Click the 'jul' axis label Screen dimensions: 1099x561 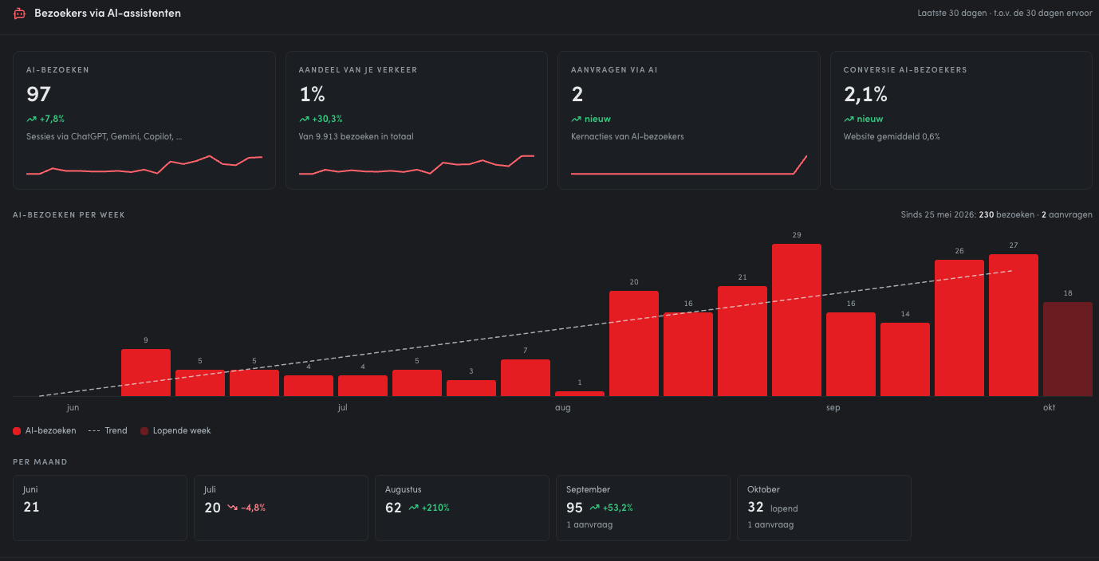pos(342,408)
